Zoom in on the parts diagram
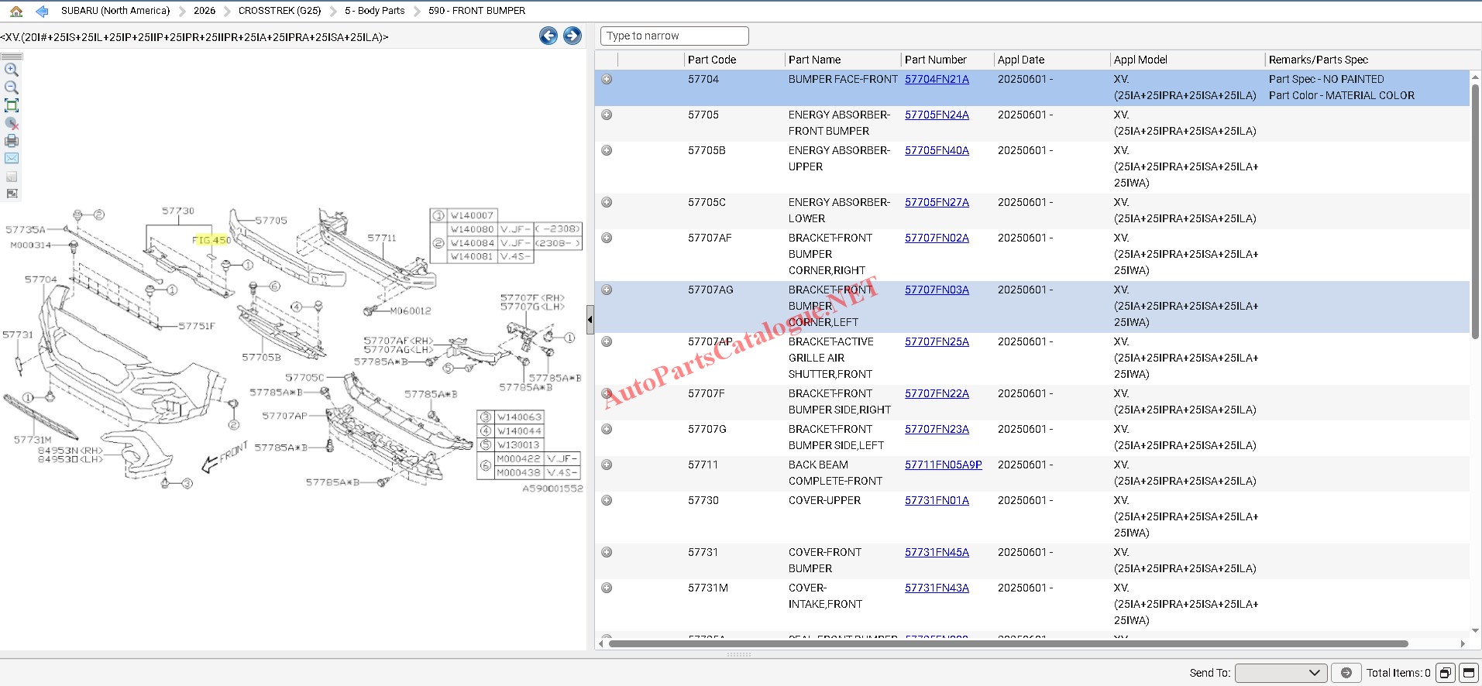The height and width of the screenshot is (686, 1482). click(x=12, y=70)
